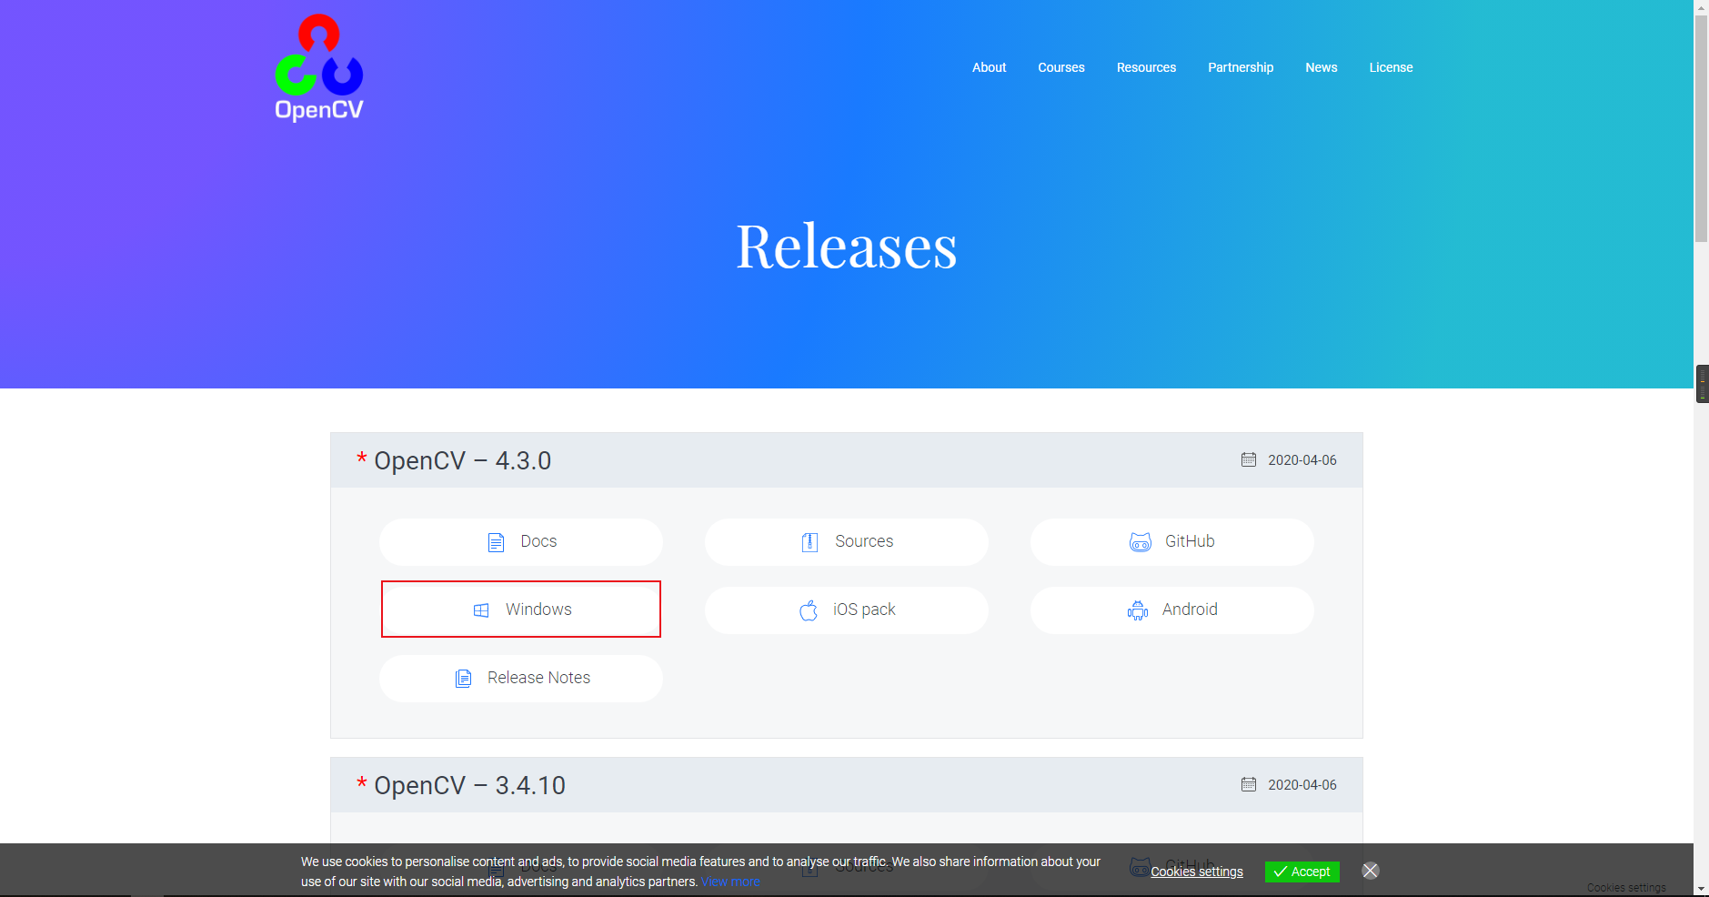Click the dark side tab at right edge
This screenshot has height=897, width=1709.
click(1703, 384)
